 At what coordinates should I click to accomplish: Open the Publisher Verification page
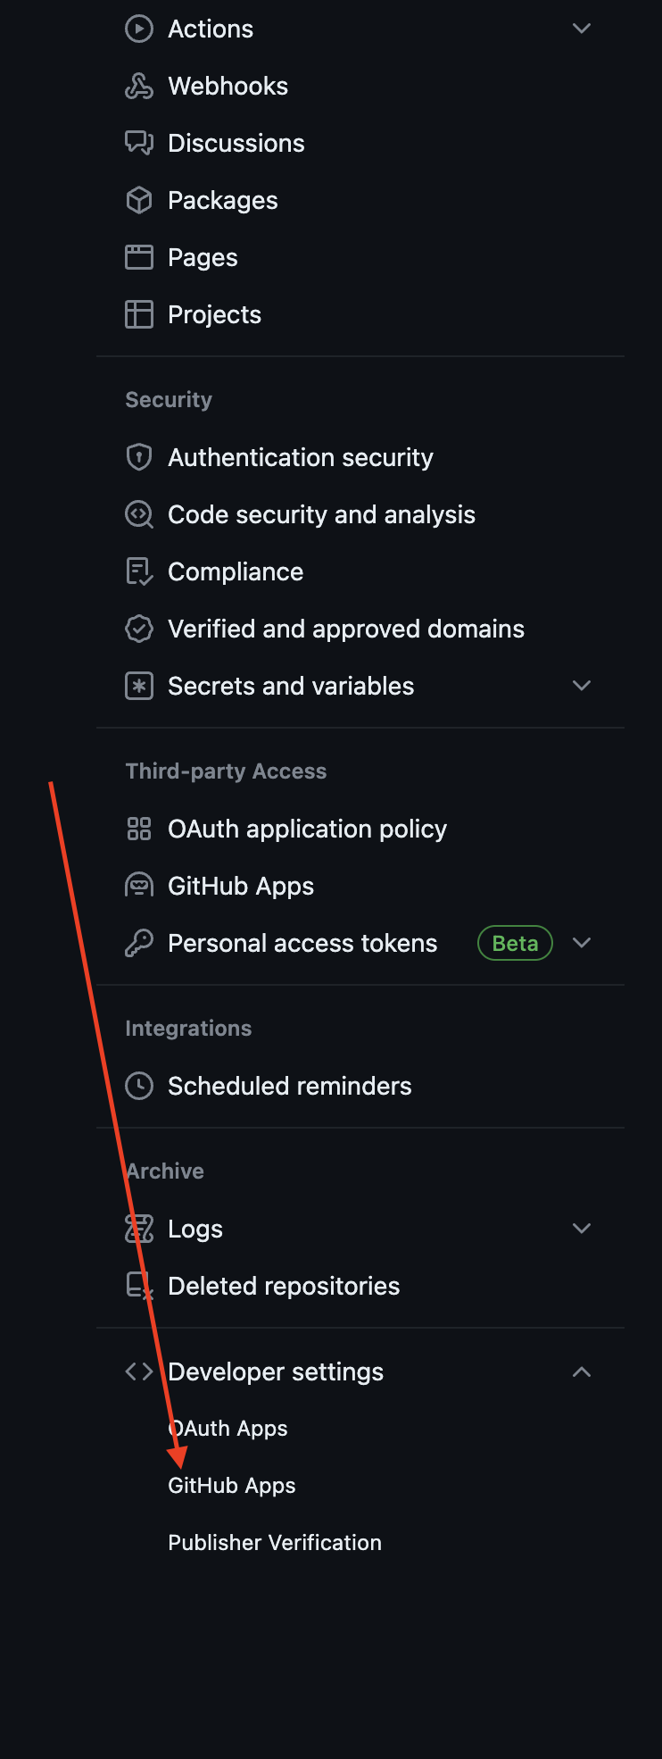coord(274,1542)
